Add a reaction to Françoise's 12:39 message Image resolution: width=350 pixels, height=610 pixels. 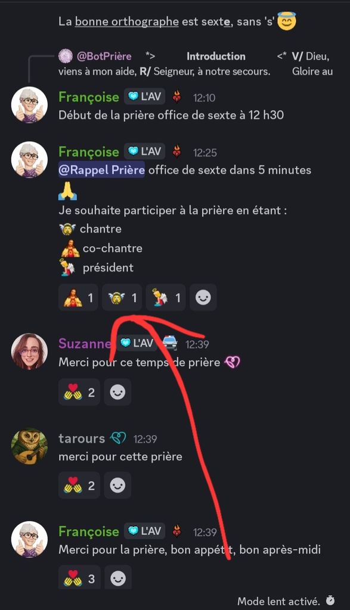[117, 578]
